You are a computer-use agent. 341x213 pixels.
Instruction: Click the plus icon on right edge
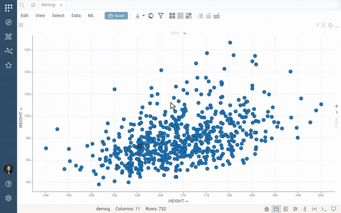tap(337, 106)
